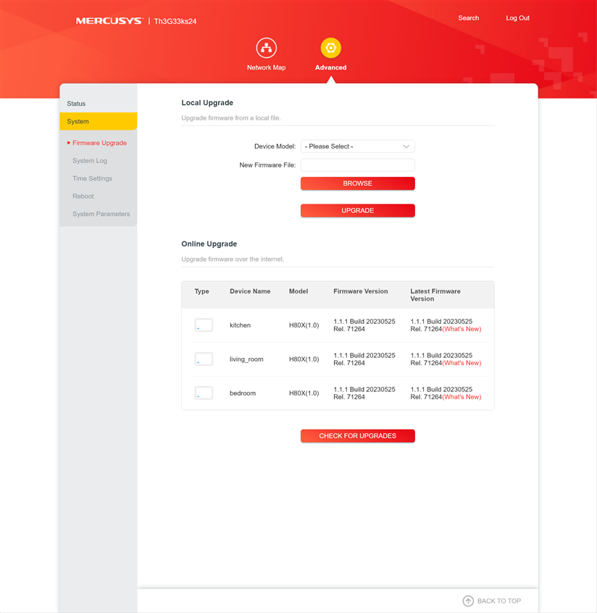Image resolution: width=597 pixels, height=613 pixels.
Task: Click the bedroom device name
Action: click(243, 393)
